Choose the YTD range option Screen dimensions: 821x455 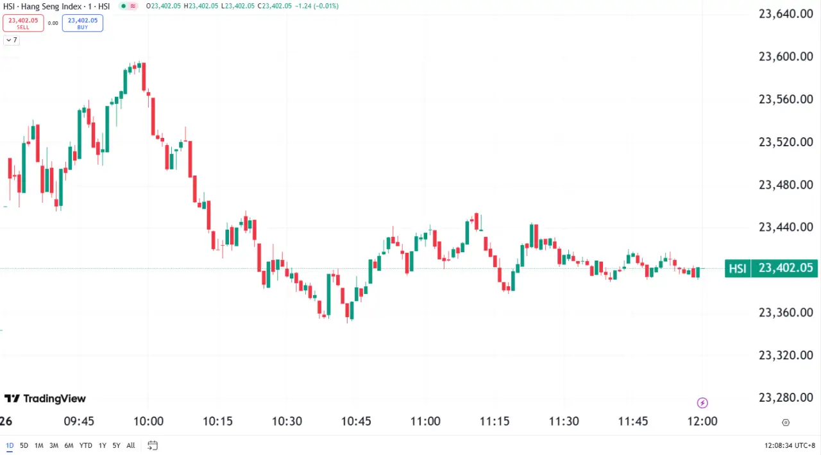pos(85,445)
